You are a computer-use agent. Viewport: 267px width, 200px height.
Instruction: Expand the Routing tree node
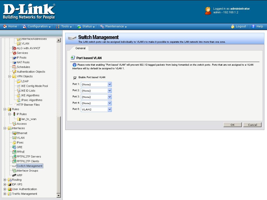point(5,180)
